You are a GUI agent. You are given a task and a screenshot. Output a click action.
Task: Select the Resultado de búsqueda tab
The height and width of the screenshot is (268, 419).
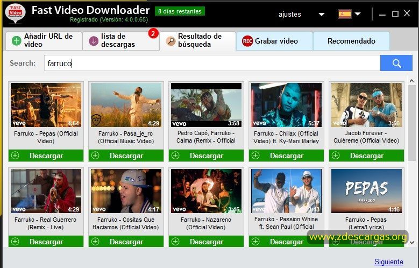(x=198, y=41)
